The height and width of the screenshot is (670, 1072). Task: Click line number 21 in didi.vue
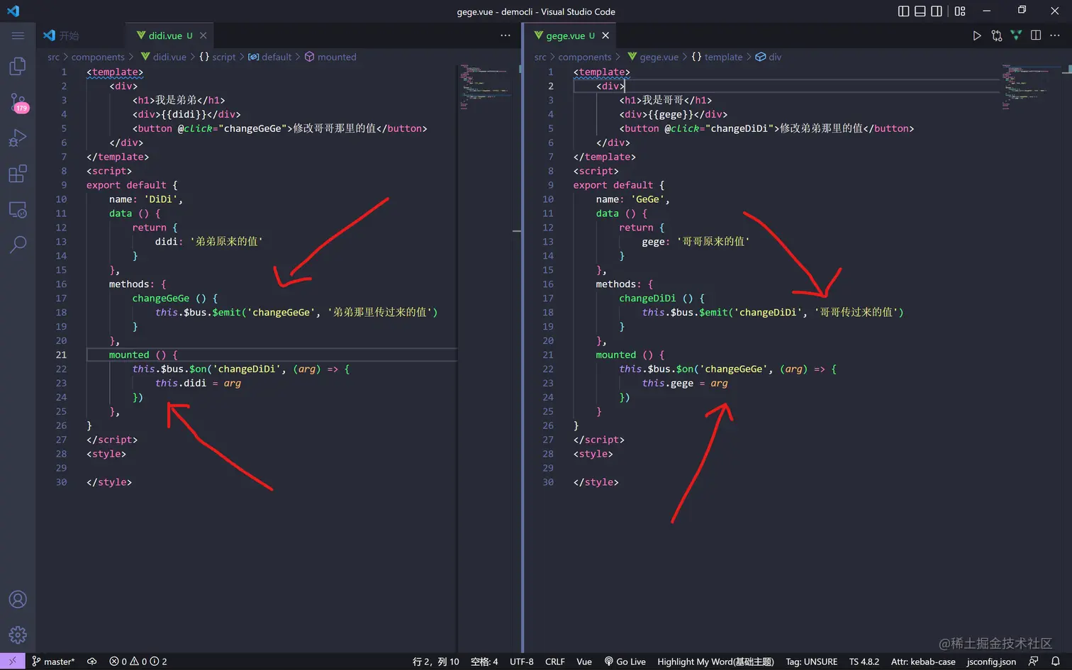(x=61, y=355)
